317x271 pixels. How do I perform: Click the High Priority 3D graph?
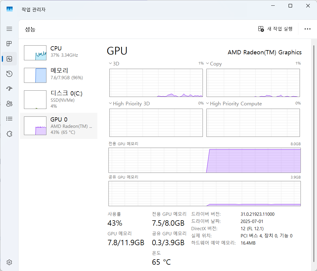(156, 123)
